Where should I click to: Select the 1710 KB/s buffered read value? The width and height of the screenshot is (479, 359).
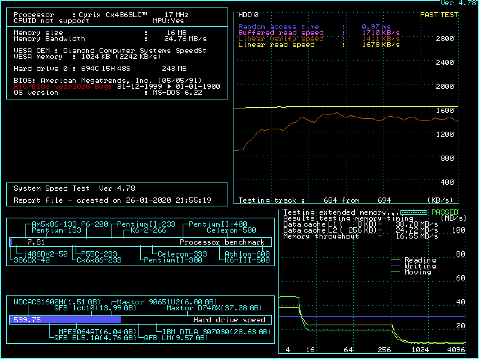(381, 33)
